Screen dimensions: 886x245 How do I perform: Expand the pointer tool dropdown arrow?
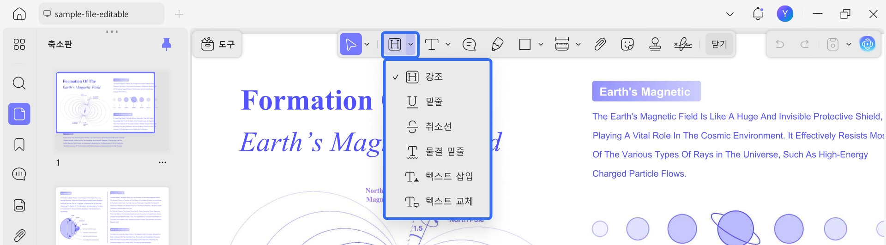(x=367, y=44)
